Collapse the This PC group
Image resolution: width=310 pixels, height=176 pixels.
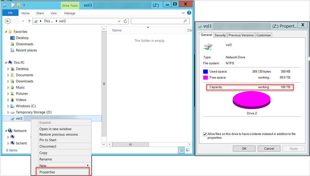coord(6,63)
